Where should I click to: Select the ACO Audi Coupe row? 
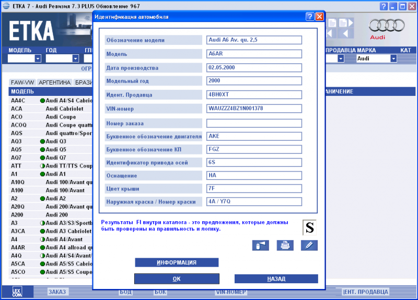point(51,117)
